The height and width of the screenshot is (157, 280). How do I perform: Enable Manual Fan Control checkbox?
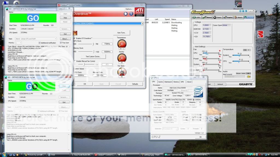pos(74,61)
